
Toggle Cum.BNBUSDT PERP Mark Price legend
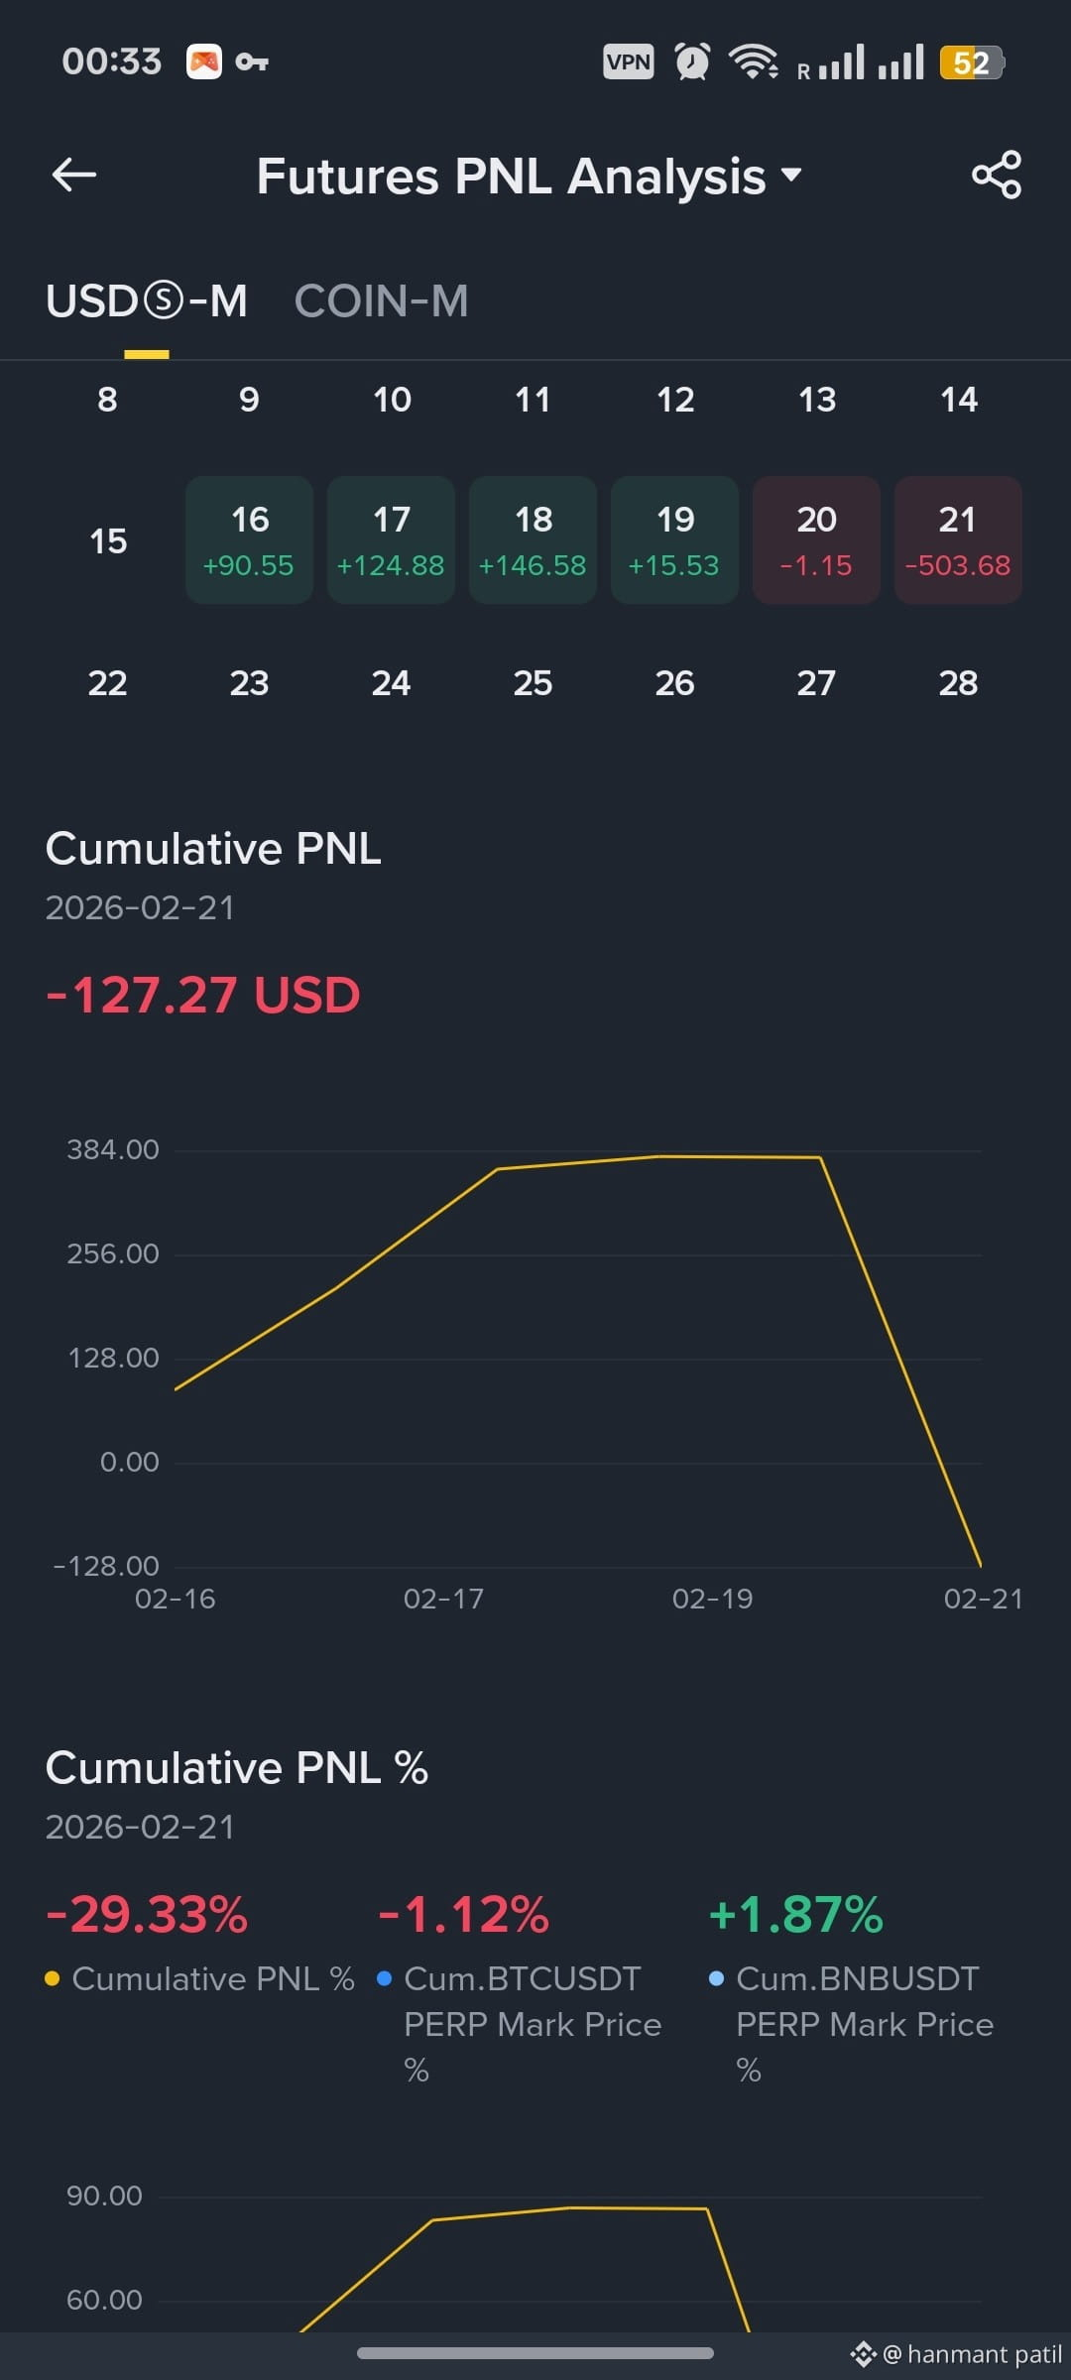tap(853, 2023)
